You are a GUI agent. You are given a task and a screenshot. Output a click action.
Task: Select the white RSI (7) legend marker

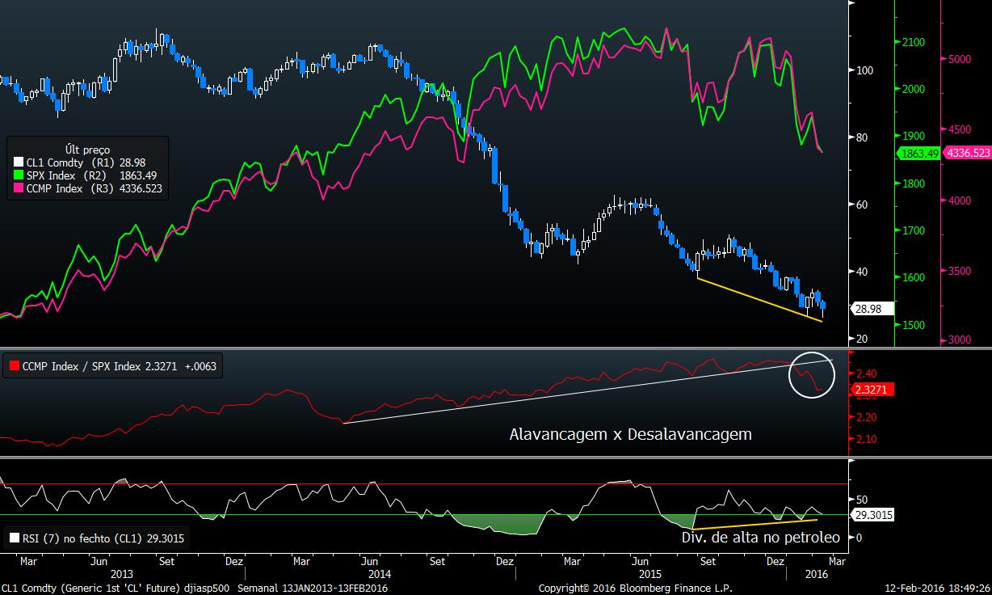pos(12,537)
